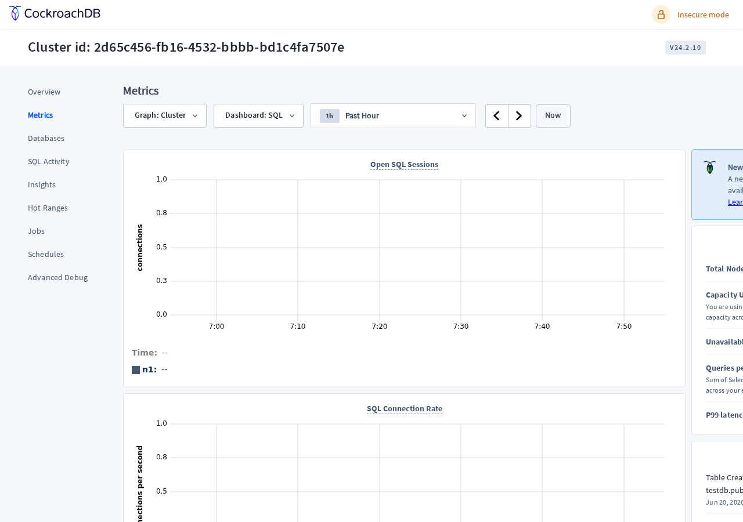Go to the next time window arrow
The height and width of the screenshot is (522, 743).
[x=520, y=116]
